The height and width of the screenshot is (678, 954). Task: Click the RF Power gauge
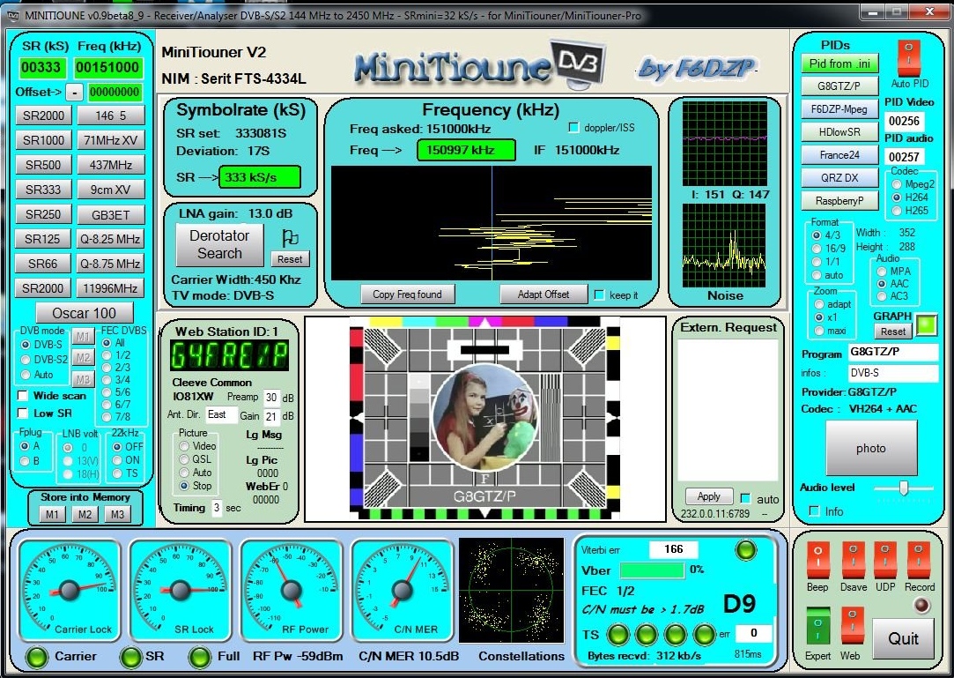pos(291,590)
